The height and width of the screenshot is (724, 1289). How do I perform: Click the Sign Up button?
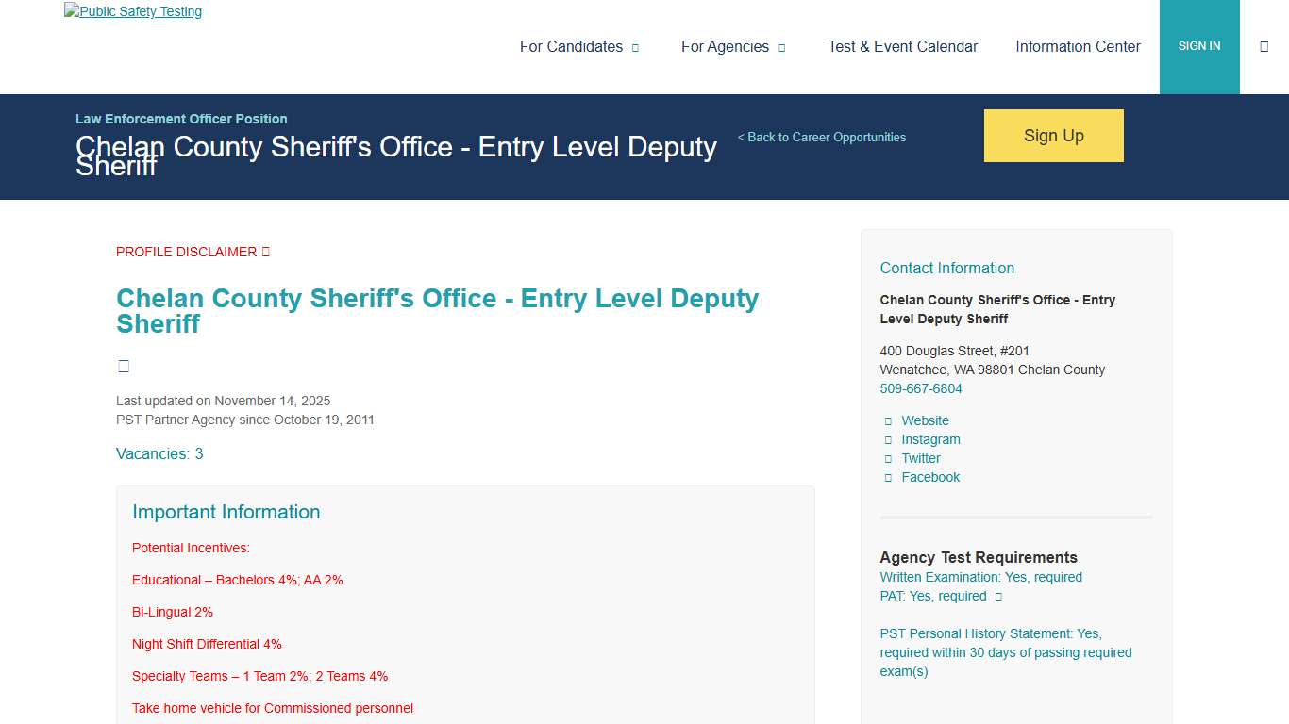pos(1053,135)
